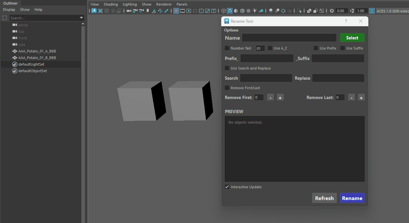Click the Image Plane icon
The image size is (409, 223).
tap(154, 11)
